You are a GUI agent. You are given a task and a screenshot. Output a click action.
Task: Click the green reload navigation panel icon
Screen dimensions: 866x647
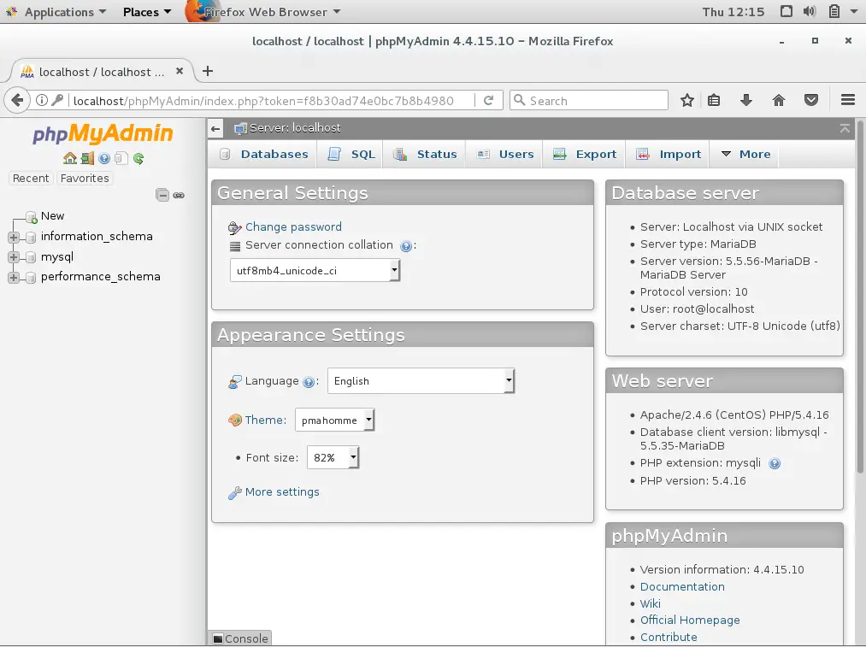[138, 158]
